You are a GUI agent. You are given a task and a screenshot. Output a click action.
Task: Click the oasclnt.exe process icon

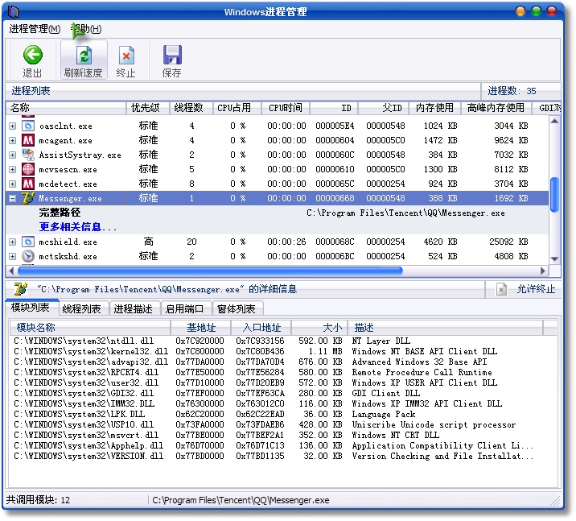pos(28,126)
